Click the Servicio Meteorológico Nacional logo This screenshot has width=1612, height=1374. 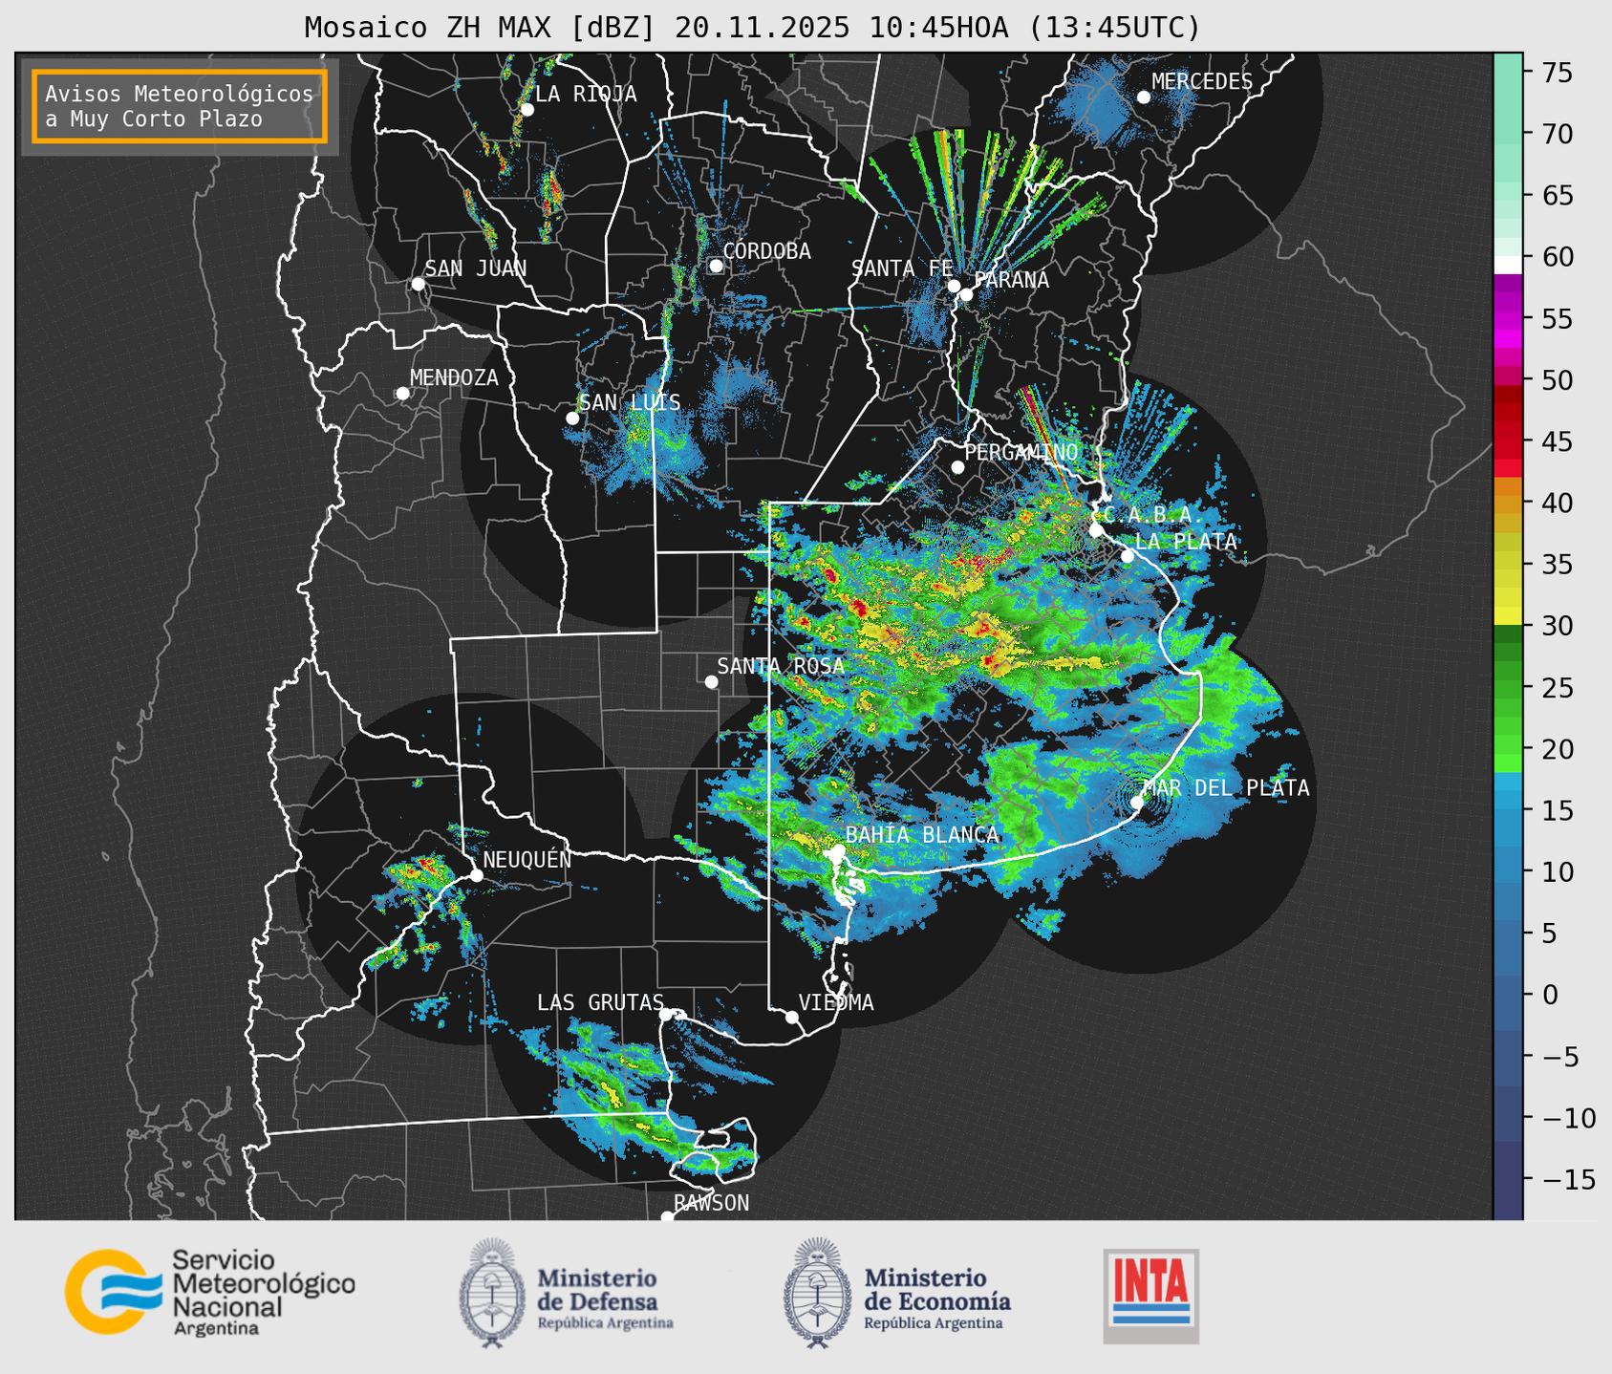coord(210,1292)
